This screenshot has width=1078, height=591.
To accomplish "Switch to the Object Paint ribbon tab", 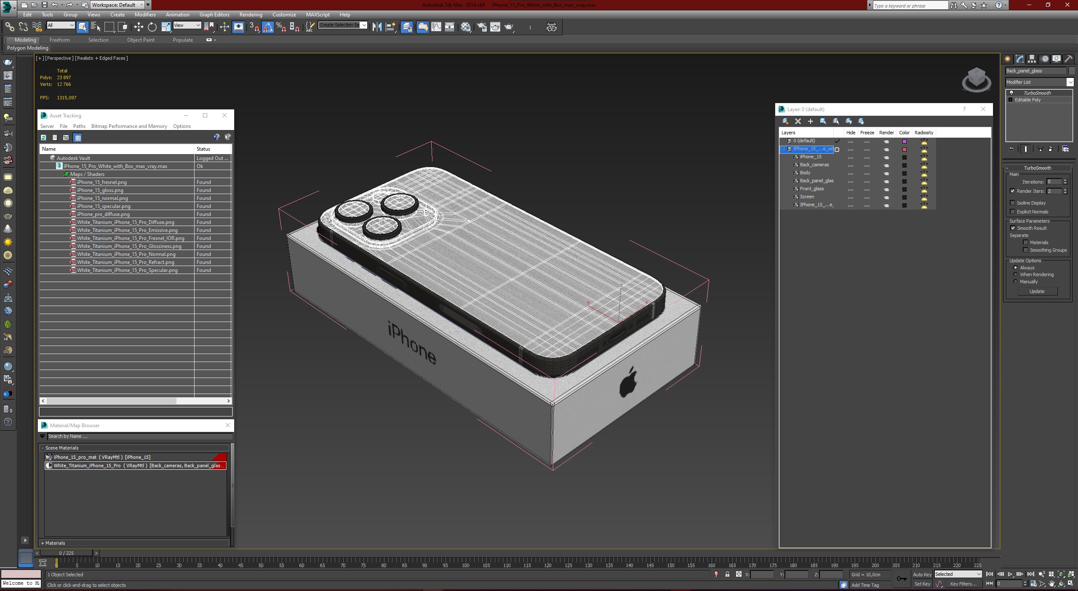I will click(x=141, y=40).
